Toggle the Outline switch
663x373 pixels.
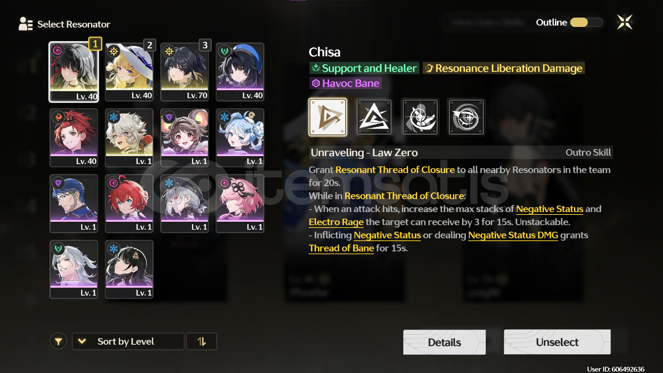point(586,22)
